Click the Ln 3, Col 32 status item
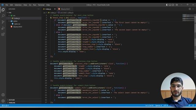This screenshot has height=110, width=196. click(149, 105)
